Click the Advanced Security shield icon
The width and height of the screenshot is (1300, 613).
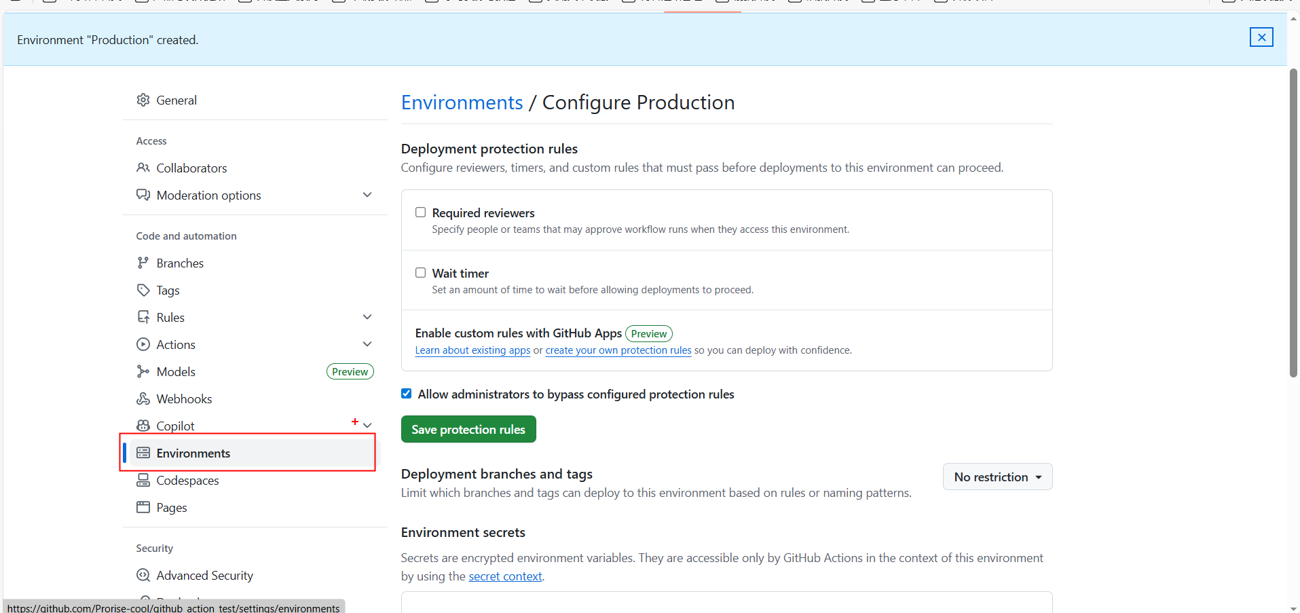[x=143, y=575]
